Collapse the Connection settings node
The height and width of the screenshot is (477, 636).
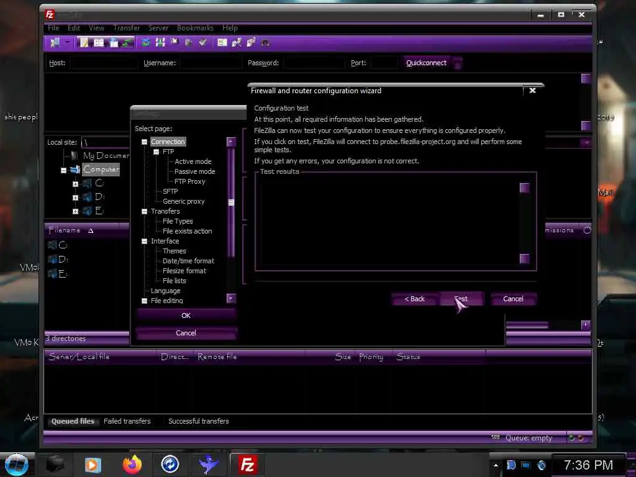click(x=144, y=142)
